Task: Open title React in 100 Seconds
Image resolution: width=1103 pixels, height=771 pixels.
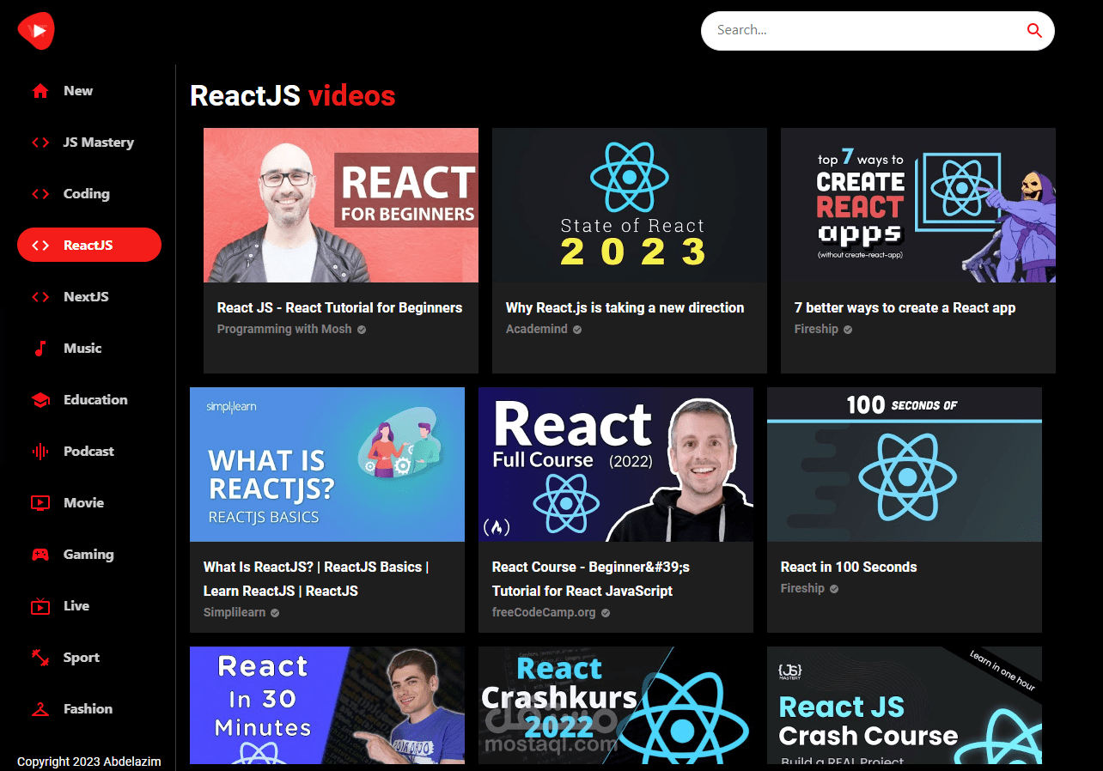Action: click(x=849, y=567)
